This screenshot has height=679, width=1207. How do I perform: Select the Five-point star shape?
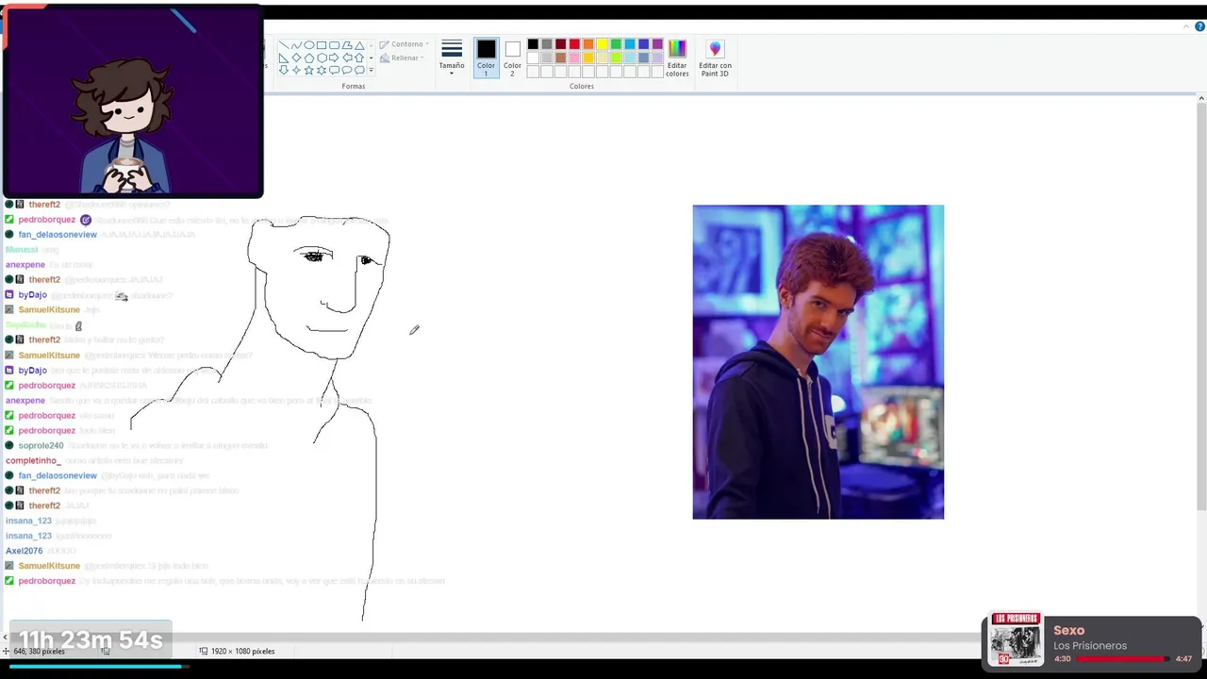(x=309, y=70)
